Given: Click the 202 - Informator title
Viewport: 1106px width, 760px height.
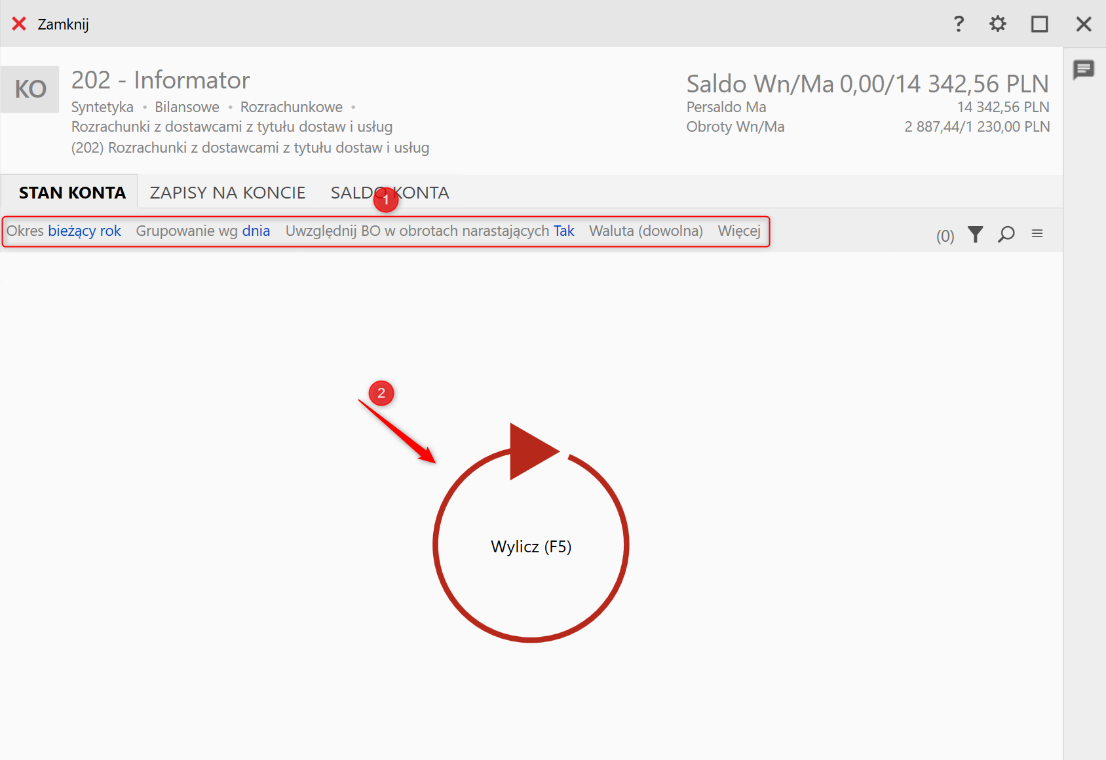Looking at the screenshot, I should coord(161,81).
